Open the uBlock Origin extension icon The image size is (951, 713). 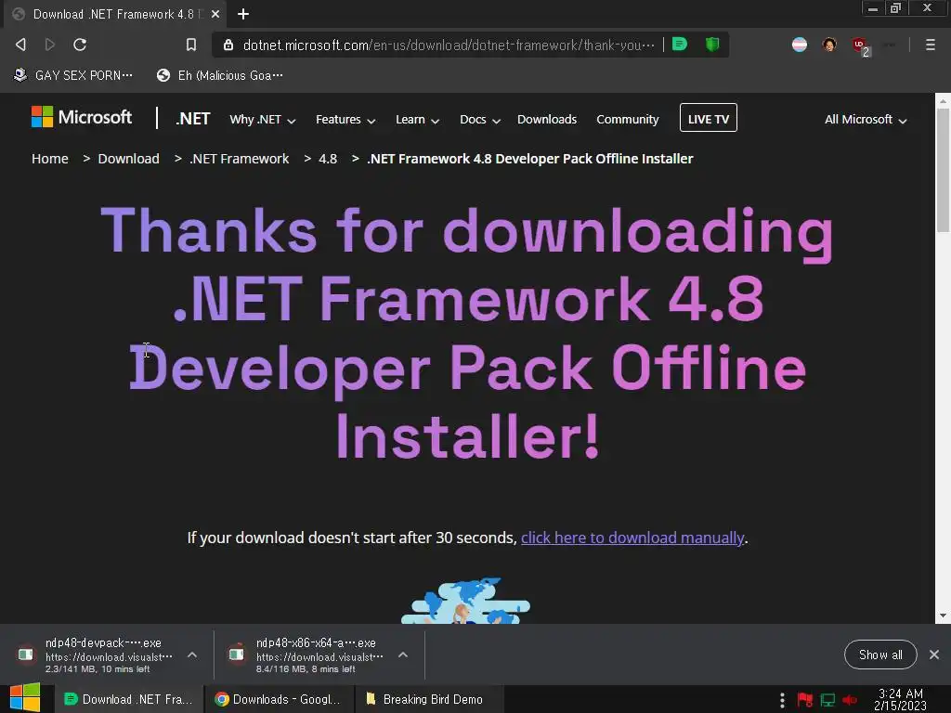coord(860,45)
